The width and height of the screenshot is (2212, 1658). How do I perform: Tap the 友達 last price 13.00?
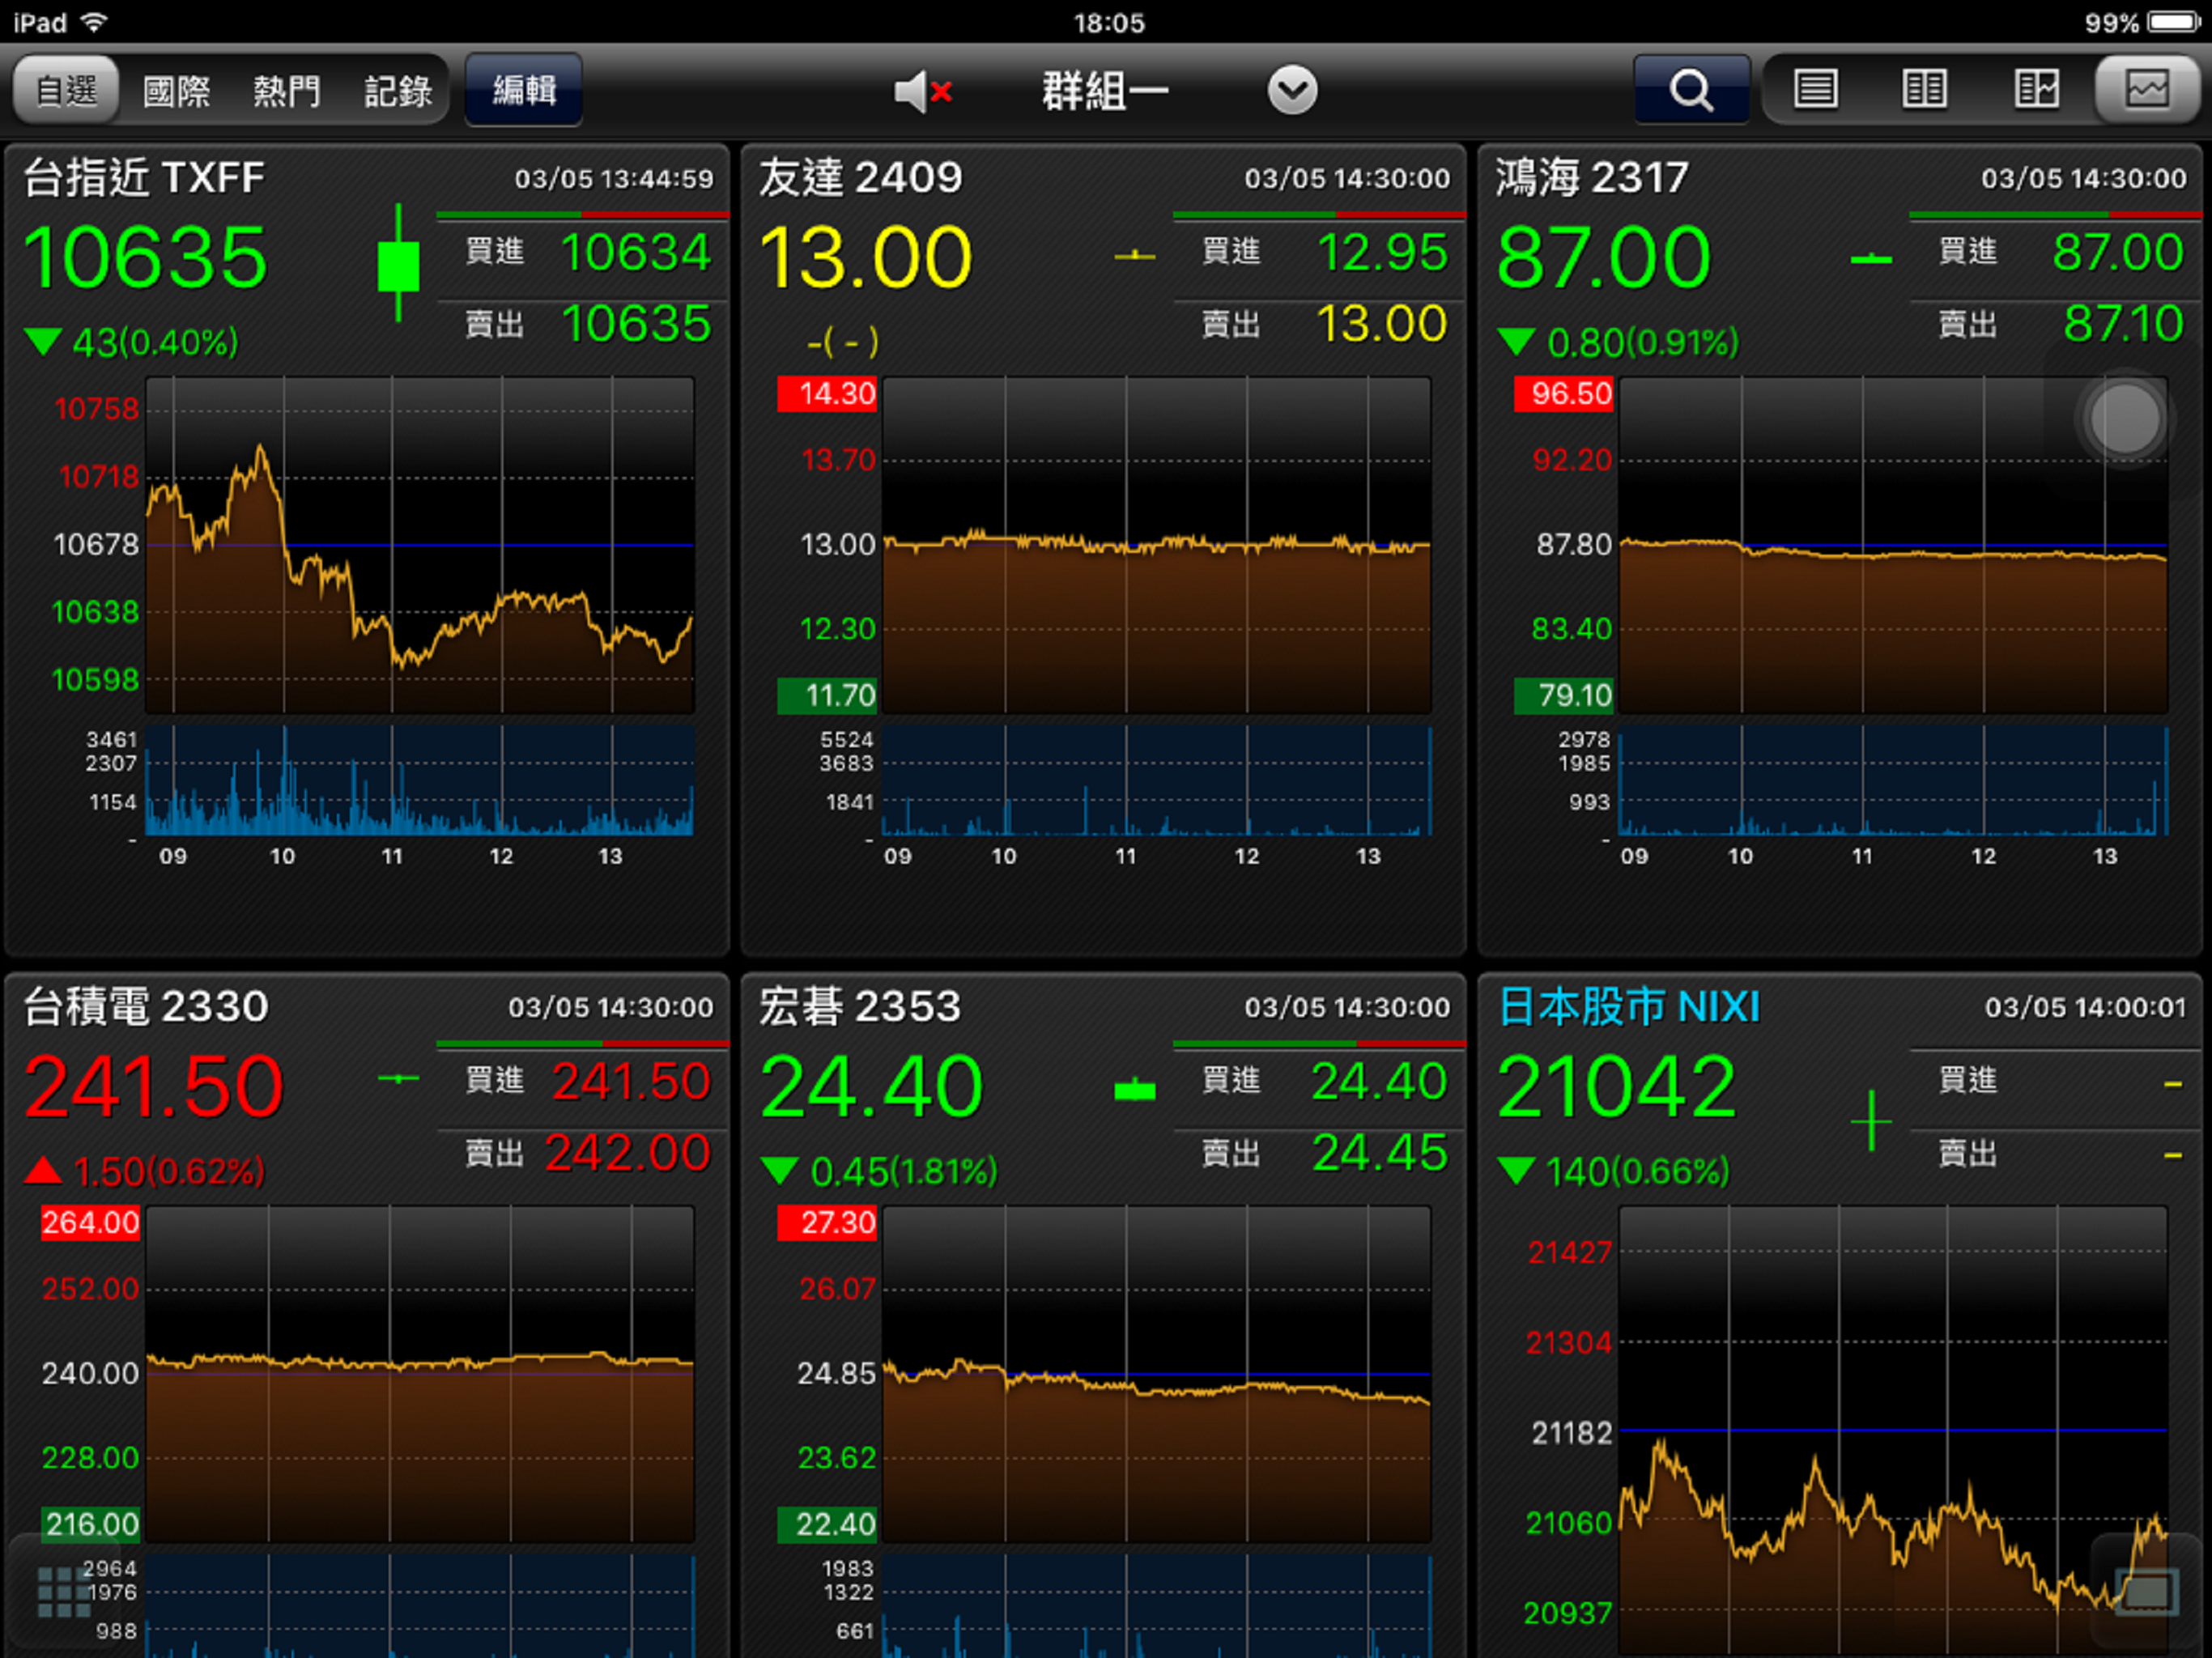tap(866, 258)
